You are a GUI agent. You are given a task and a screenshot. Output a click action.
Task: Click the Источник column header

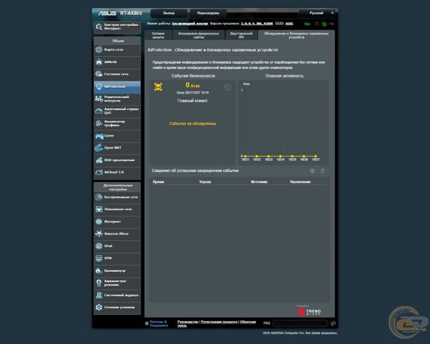(259, 182)
